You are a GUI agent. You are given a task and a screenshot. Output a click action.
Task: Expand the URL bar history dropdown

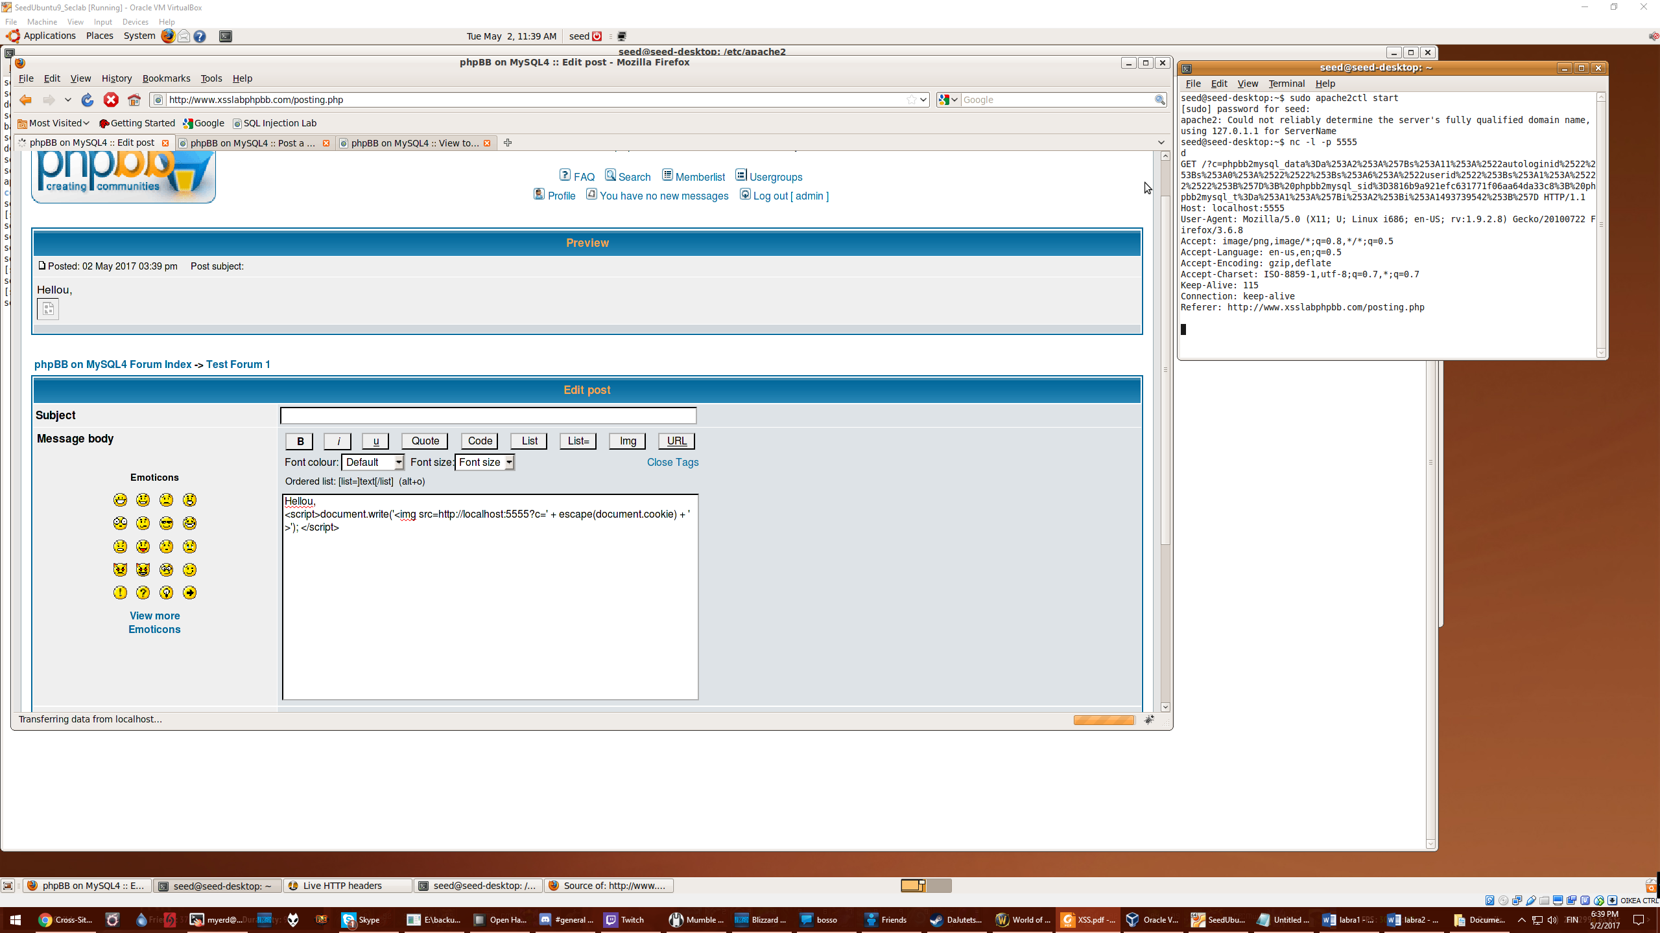tap(923, 100)
